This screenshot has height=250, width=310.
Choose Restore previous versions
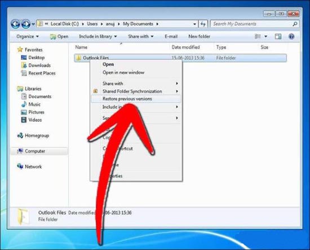136,99
